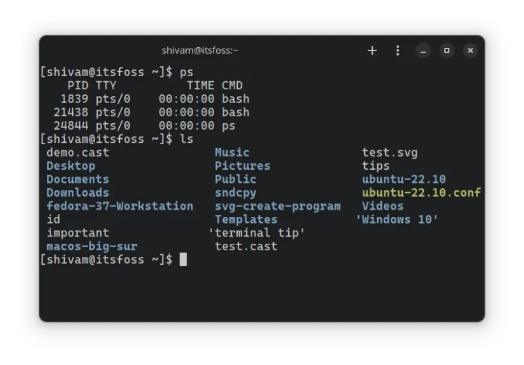Image resolution: width=524 pixels, height=365 pixels.
Task: Click the cursor block at last prompt
Action: (x=183, y=259)
